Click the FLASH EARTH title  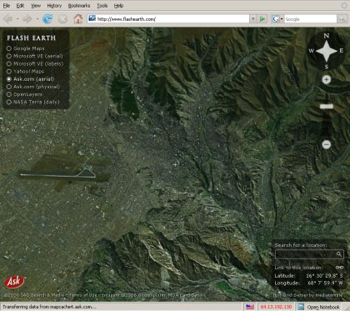(32, 38)
